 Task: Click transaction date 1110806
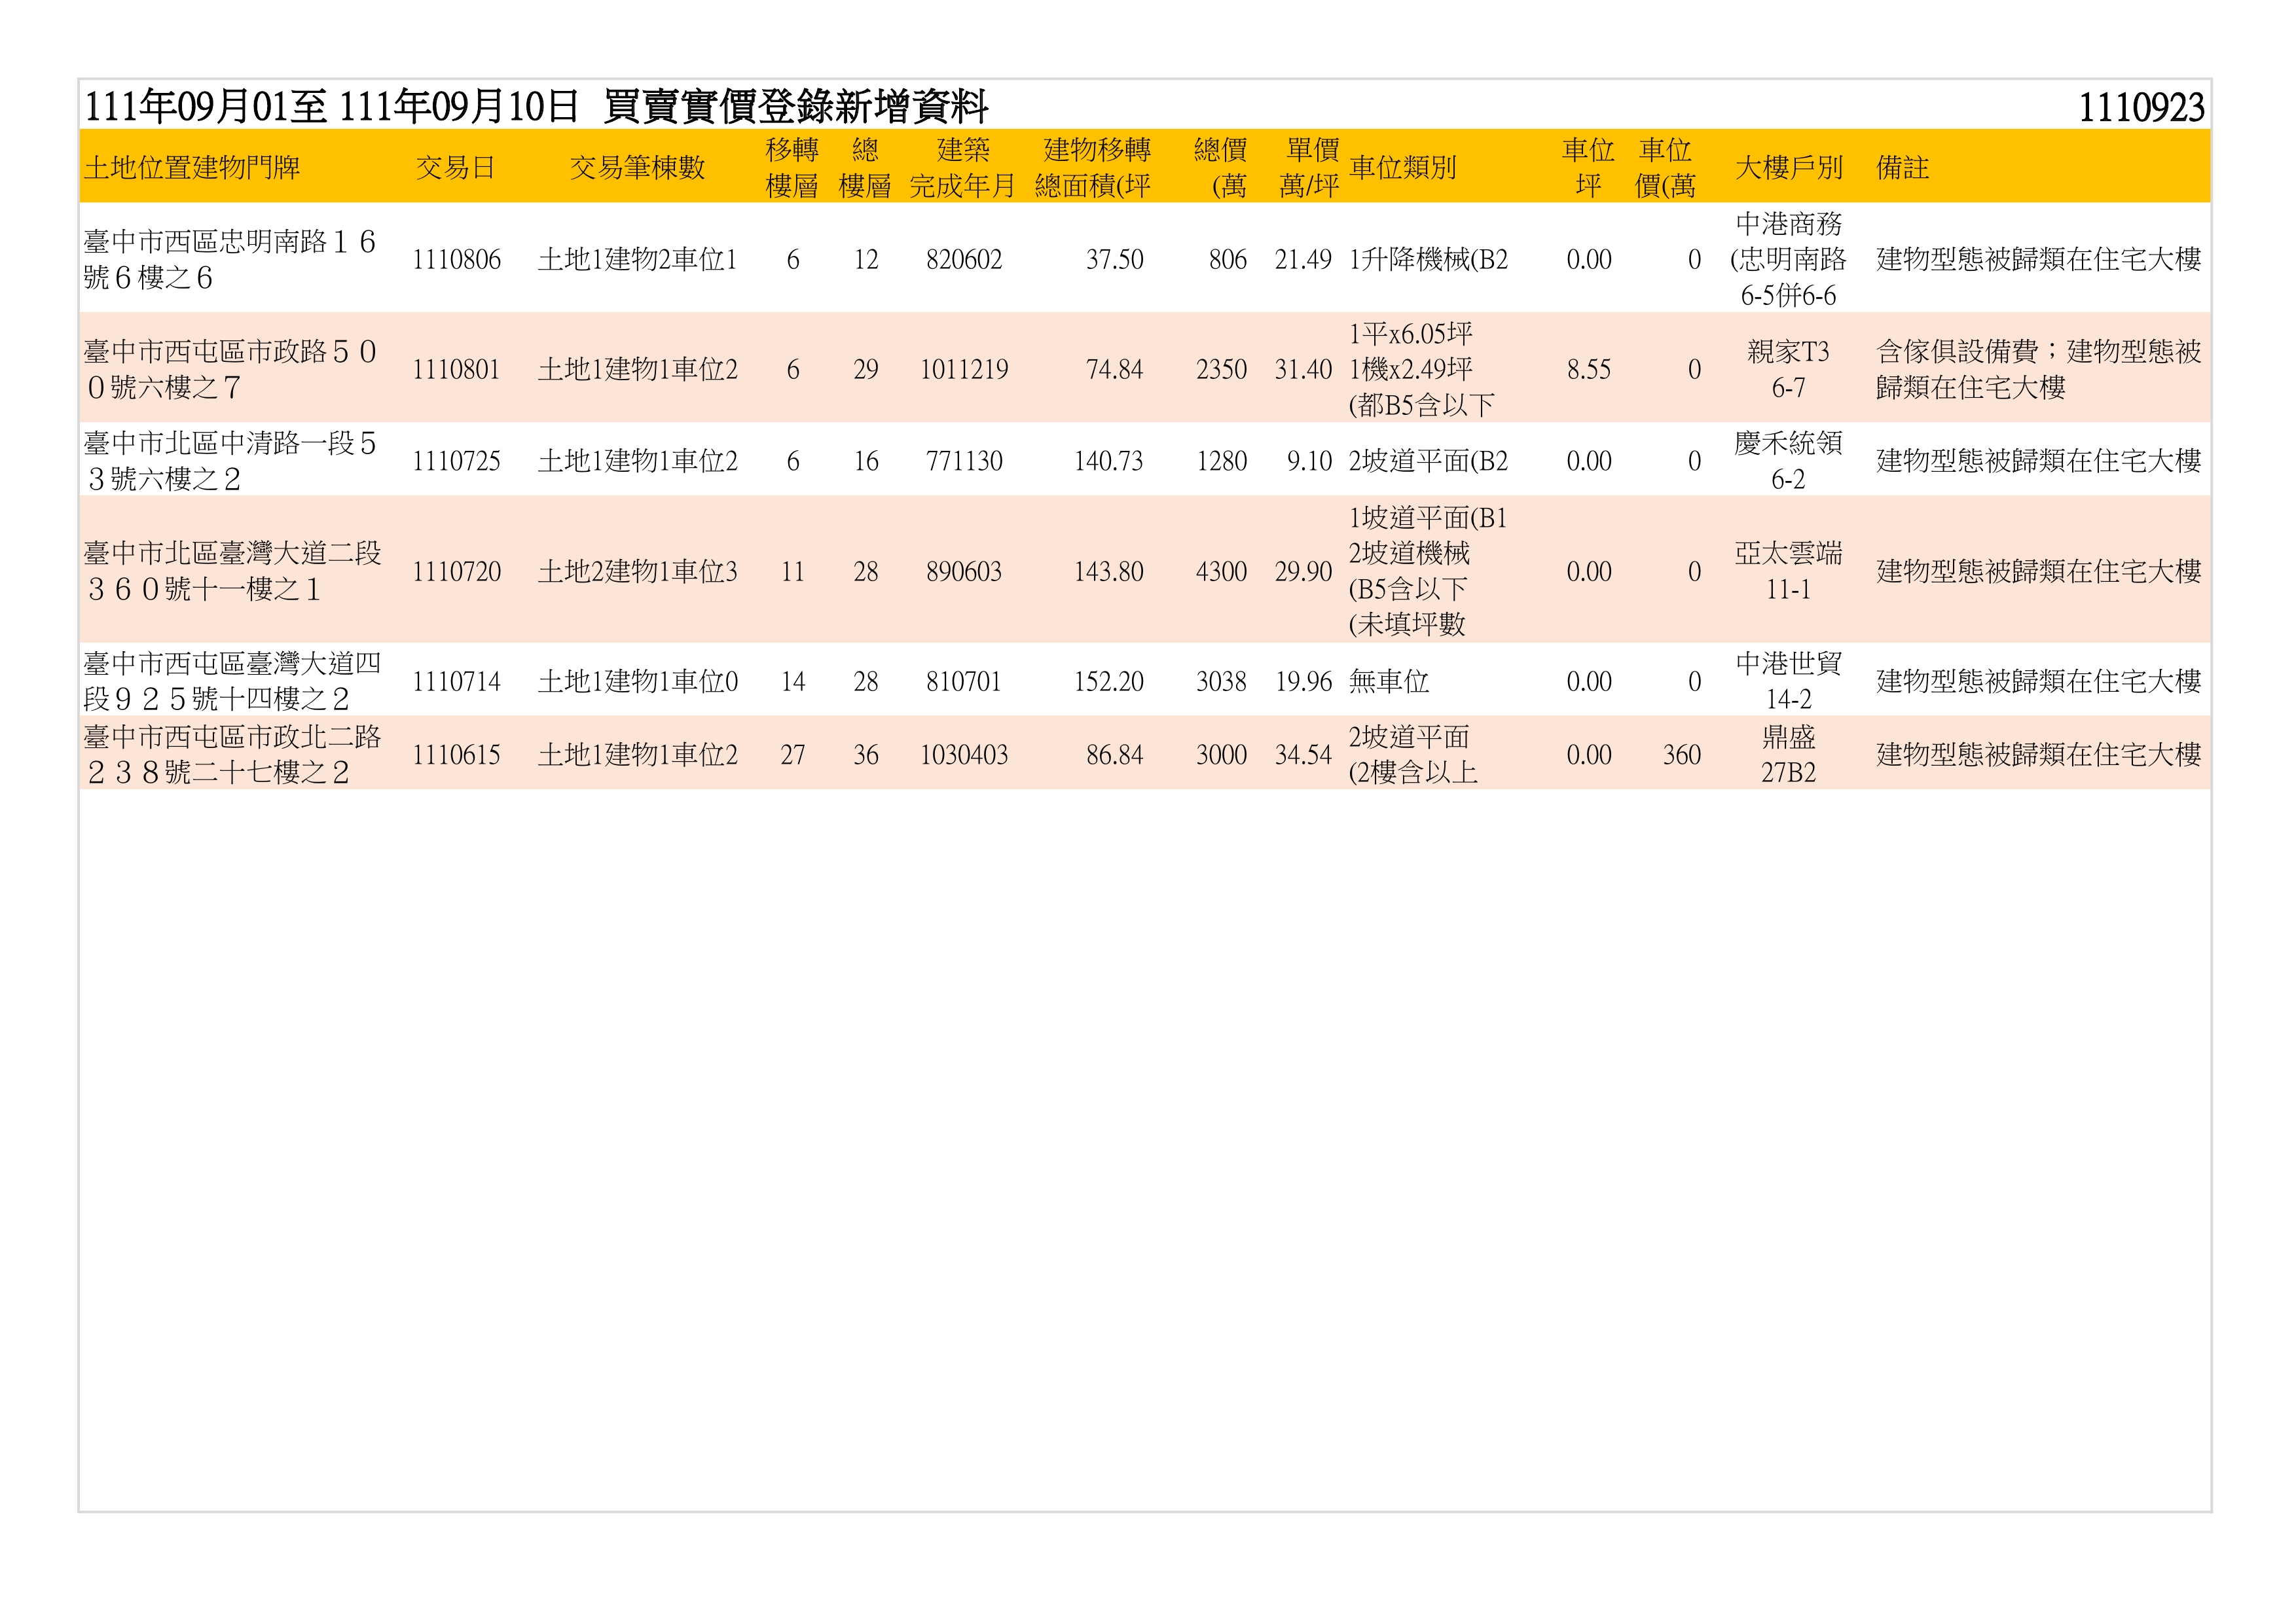point(456,260)
